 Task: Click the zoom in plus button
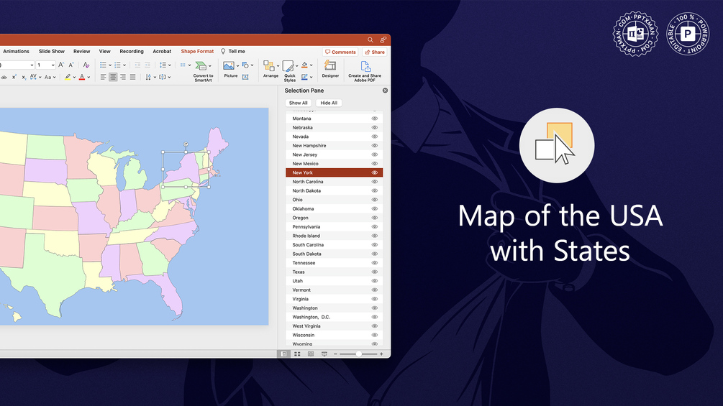click(381, 354)
